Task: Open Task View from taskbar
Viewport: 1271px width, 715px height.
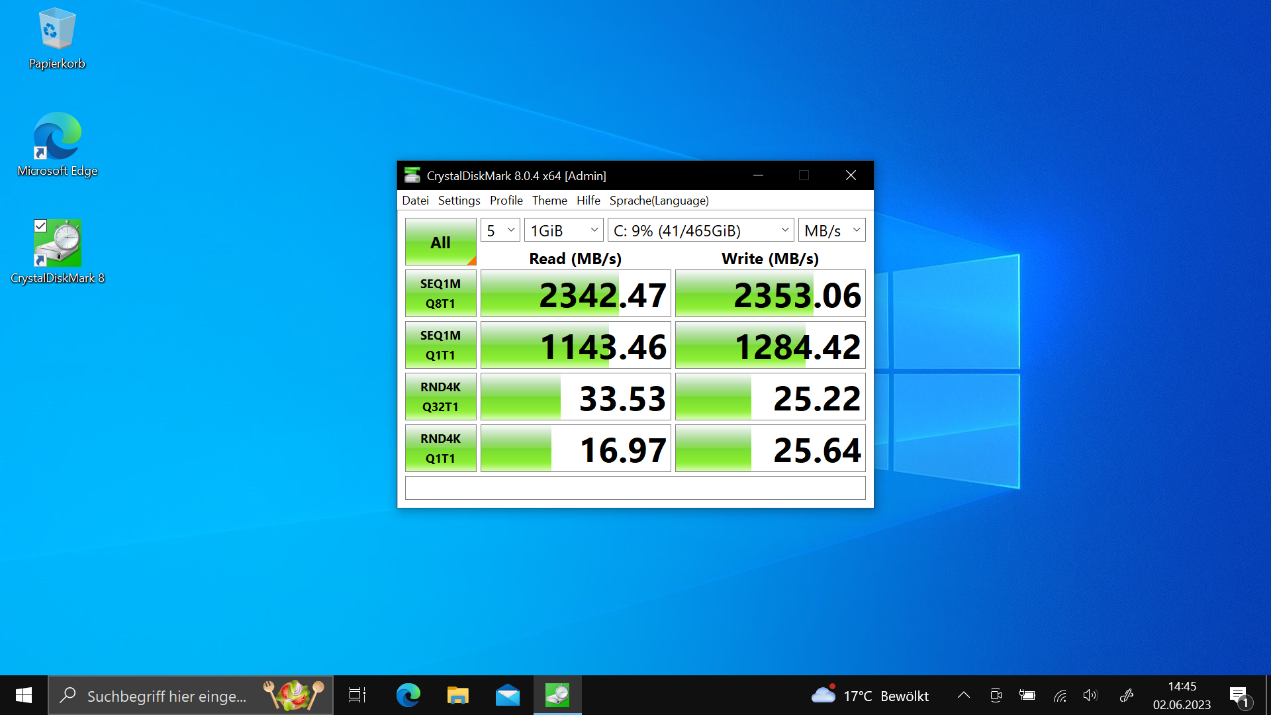Action: click(x=357, y=695)
